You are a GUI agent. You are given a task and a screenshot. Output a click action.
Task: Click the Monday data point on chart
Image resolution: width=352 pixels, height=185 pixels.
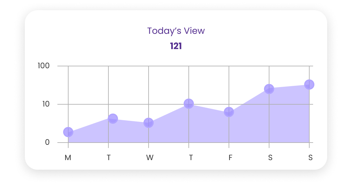(x=68, y=132)
